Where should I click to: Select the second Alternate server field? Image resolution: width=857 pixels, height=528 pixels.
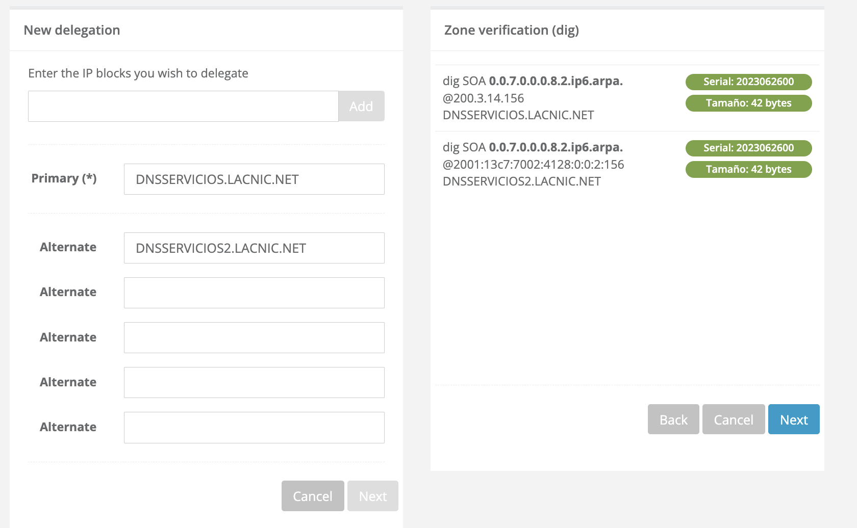tap(254, 293)
